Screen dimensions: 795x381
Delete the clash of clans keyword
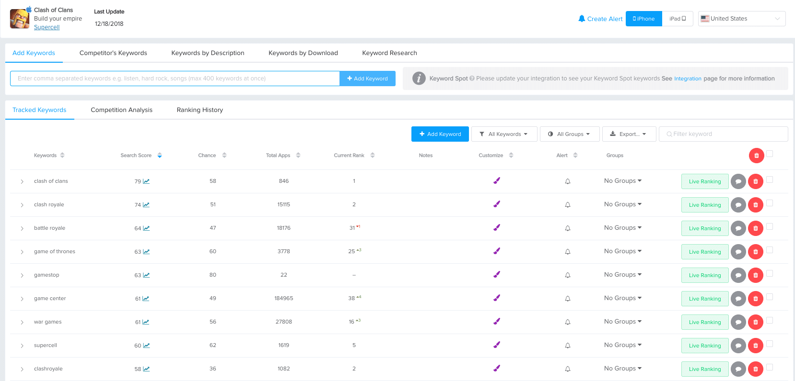[x=756, y=181]
